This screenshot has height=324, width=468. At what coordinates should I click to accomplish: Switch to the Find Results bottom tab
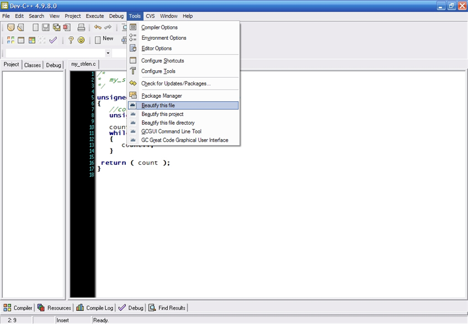coord(167,308)
